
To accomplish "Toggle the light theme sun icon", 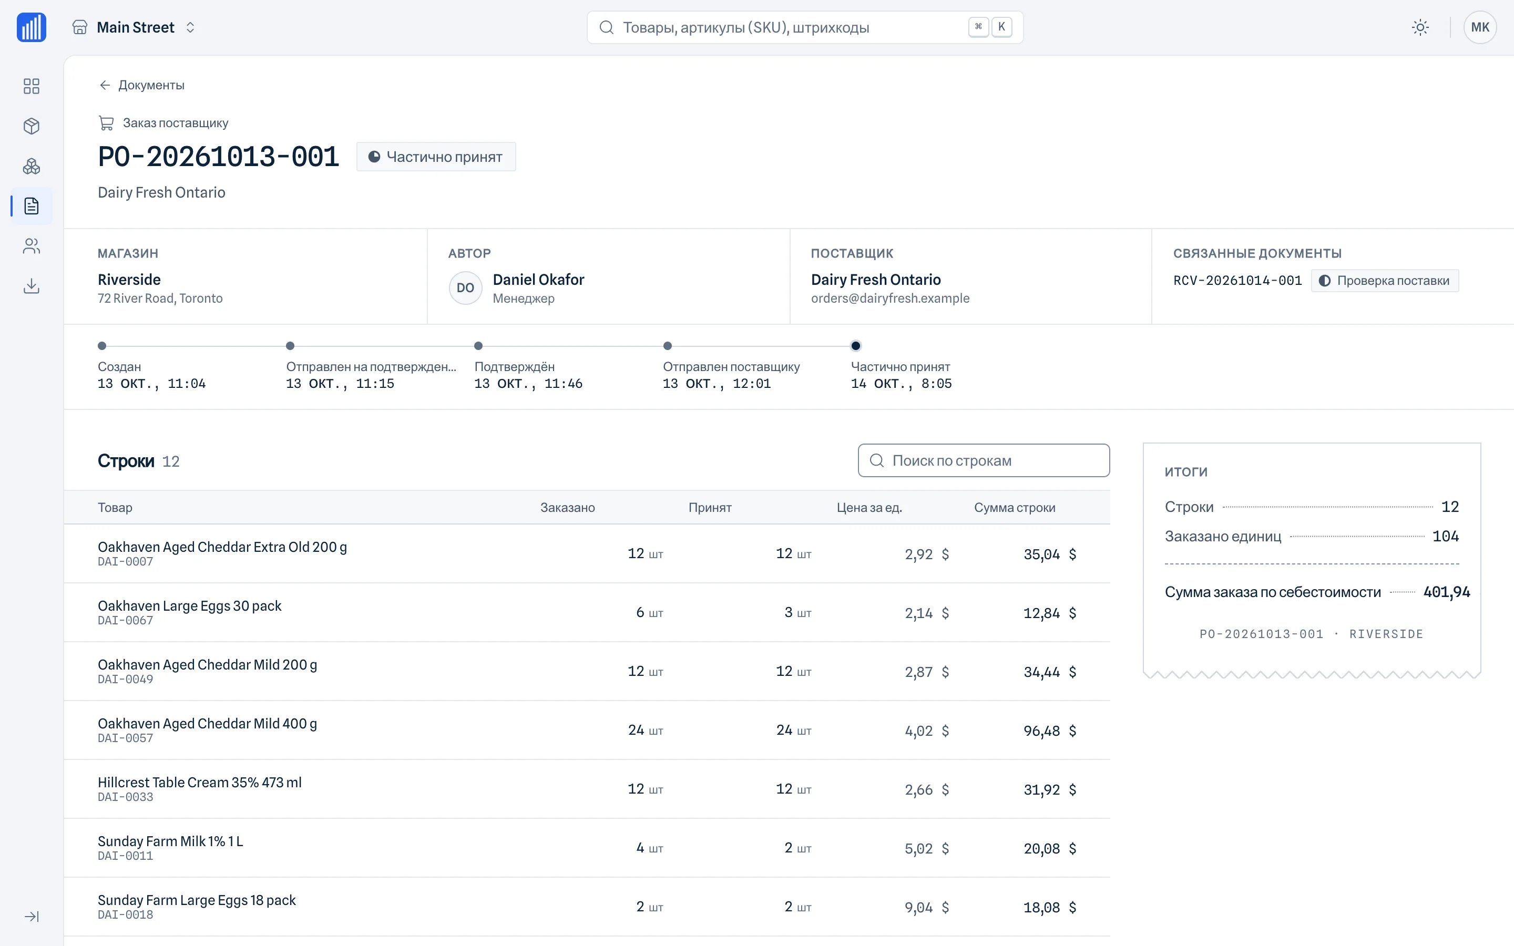I will point(1420,27).
